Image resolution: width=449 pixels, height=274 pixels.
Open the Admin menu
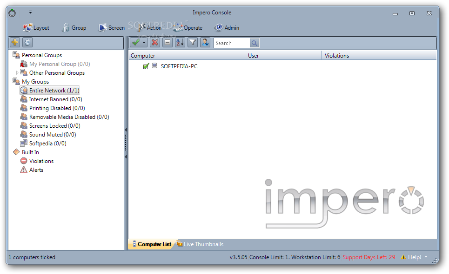227,28
